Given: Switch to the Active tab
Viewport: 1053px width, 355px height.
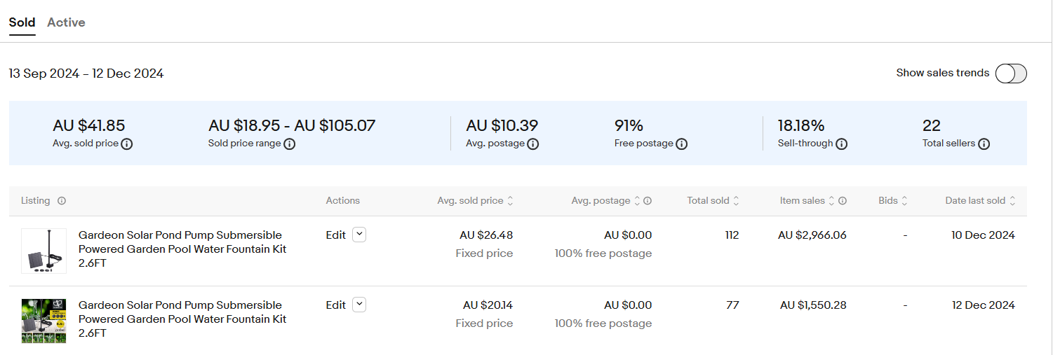Looking at the screenshot, I should coord(66,22).
